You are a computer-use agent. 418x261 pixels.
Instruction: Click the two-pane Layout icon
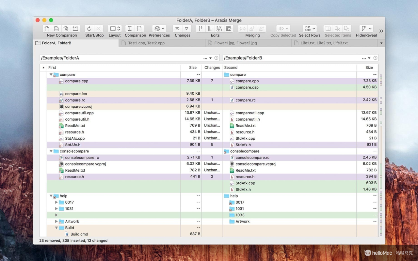113,29
